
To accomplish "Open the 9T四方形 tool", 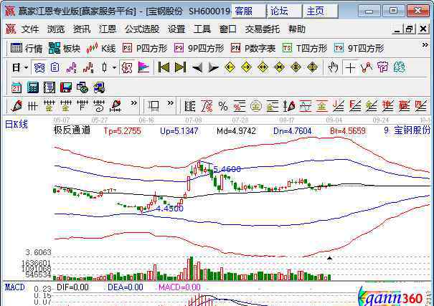I will (x=359, y=49).
